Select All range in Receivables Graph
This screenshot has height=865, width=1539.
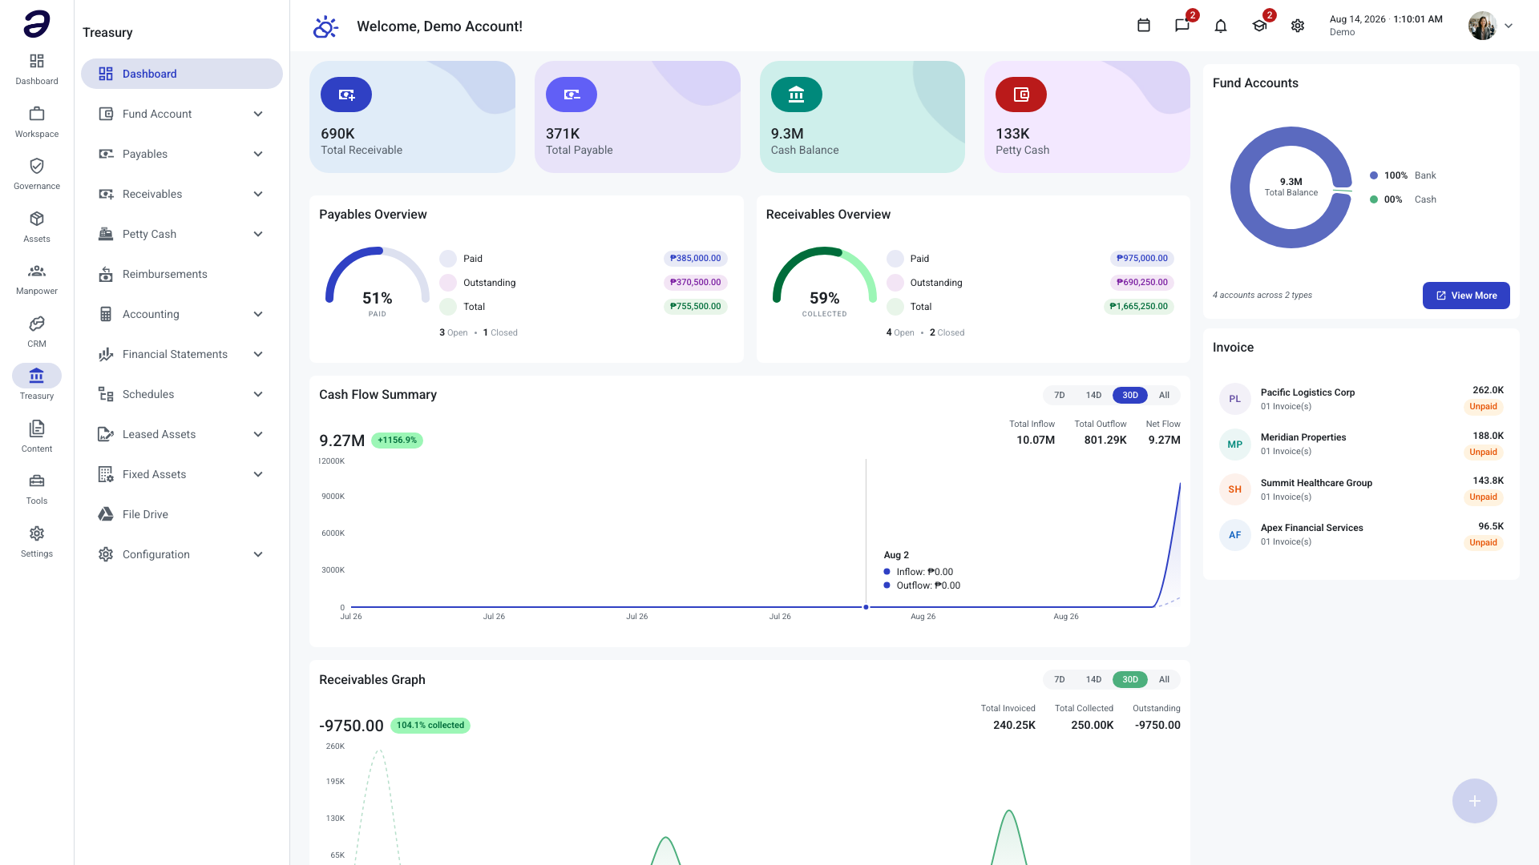pyautogui.click(x=1164, y=679)
